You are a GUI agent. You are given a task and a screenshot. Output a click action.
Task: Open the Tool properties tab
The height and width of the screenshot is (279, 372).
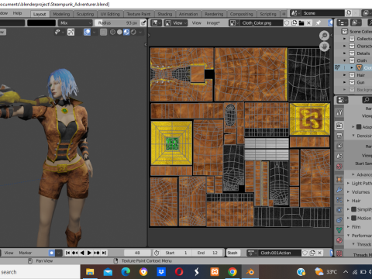pos(339,112)
